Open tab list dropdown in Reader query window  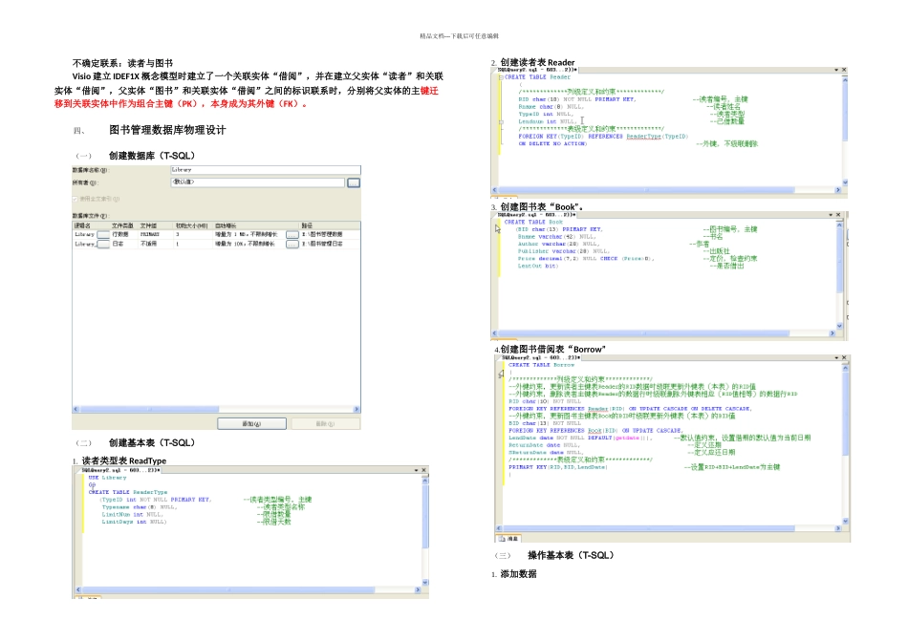833,70
